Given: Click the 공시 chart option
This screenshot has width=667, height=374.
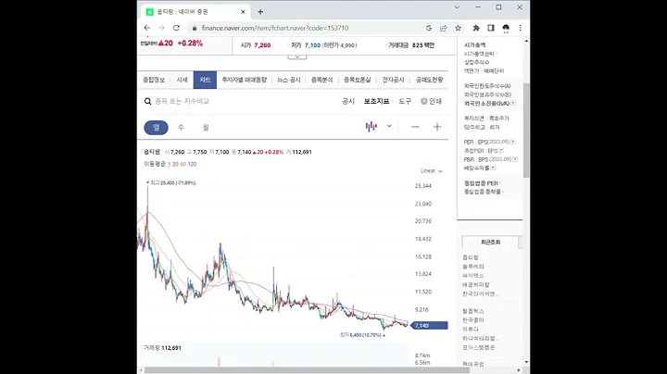Looking at the screenshot, I should pyautogui.click(x=348, y=101).
